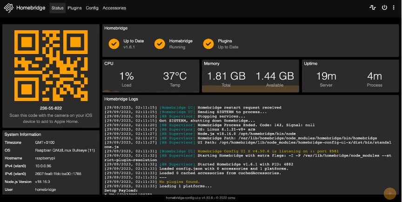Click the 19m server uptime value
The height and width of the screenshot is (202, 402).
(326, 76)
